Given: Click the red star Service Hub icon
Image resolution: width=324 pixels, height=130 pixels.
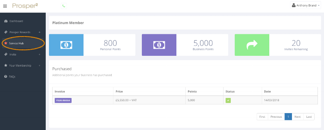Looking at the screenshot, I should (x=6, y=43).
